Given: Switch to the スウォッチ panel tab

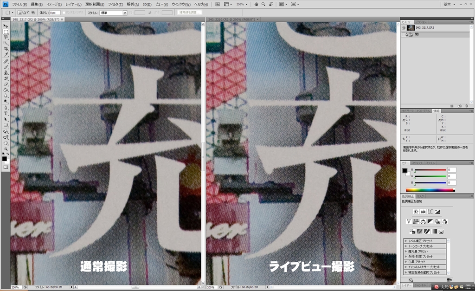Looking at the screenshot, I should point(417,163).
